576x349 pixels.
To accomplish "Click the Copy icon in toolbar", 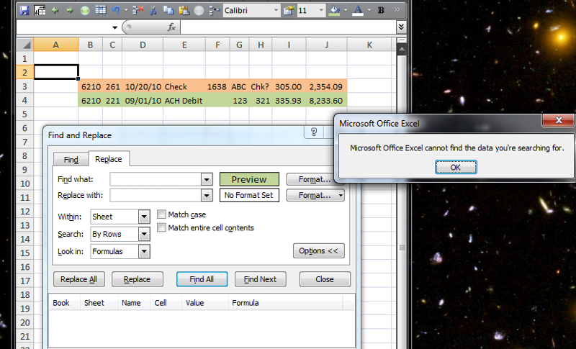I will (168, 10).
